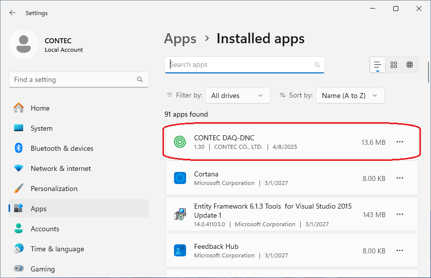Click the Settings window title
431x278 pixels.
pos(37,13)
